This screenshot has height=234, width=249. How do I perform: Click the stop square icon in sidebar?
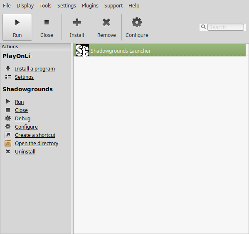pyautogui.click(x=8, y=110)
